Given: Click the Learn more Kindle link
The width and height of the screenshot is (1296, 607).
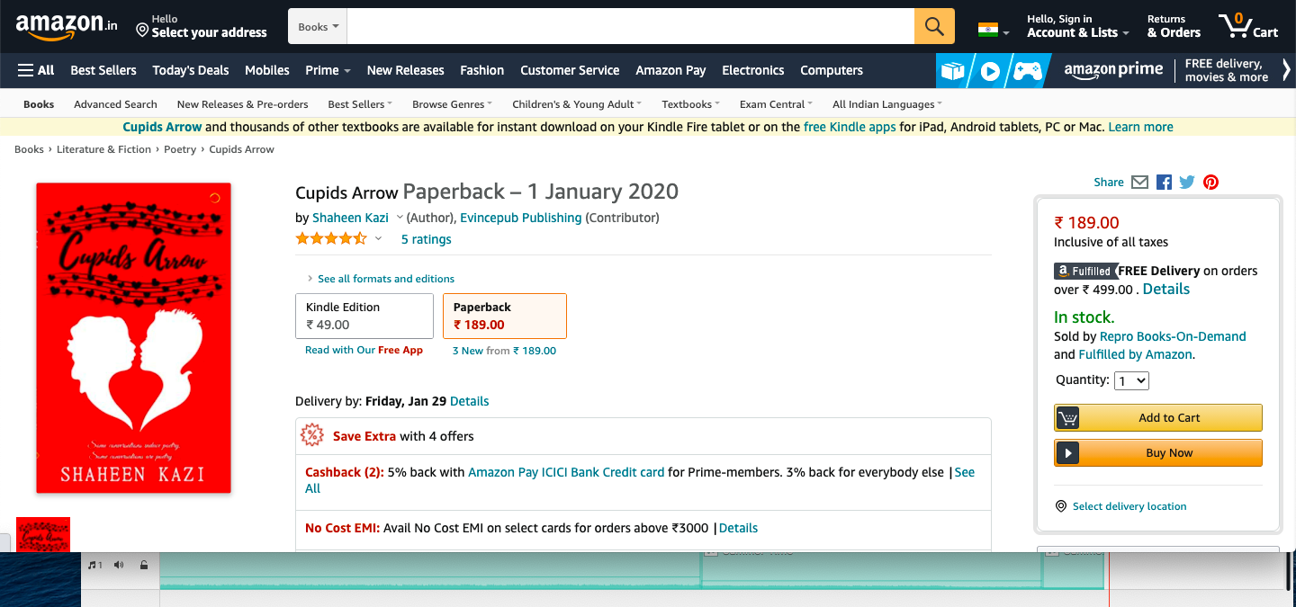Looking at the screenshot, I should pyautogui.click(x=1140, y=127).
